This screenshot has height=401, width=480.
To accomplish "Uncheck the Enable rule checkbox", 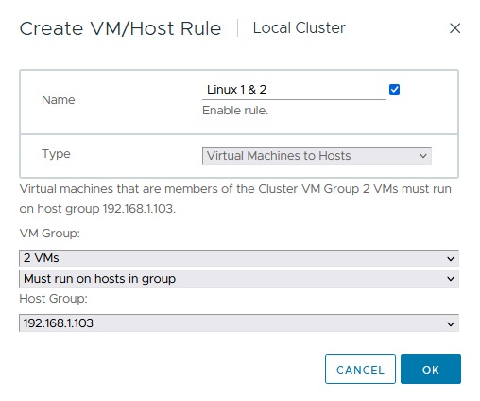I will click(x=394, y=90).
